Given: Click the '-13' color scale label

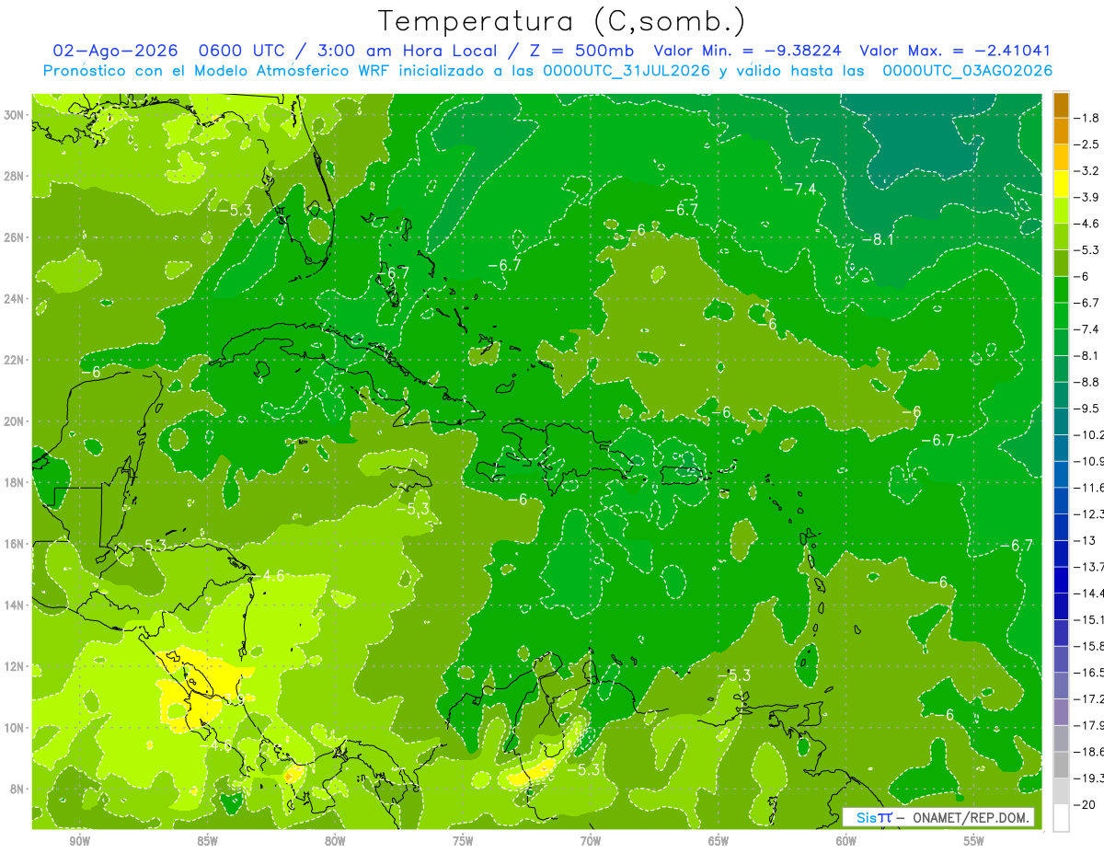Looking at the screenshot, I should pos(1085,539).
